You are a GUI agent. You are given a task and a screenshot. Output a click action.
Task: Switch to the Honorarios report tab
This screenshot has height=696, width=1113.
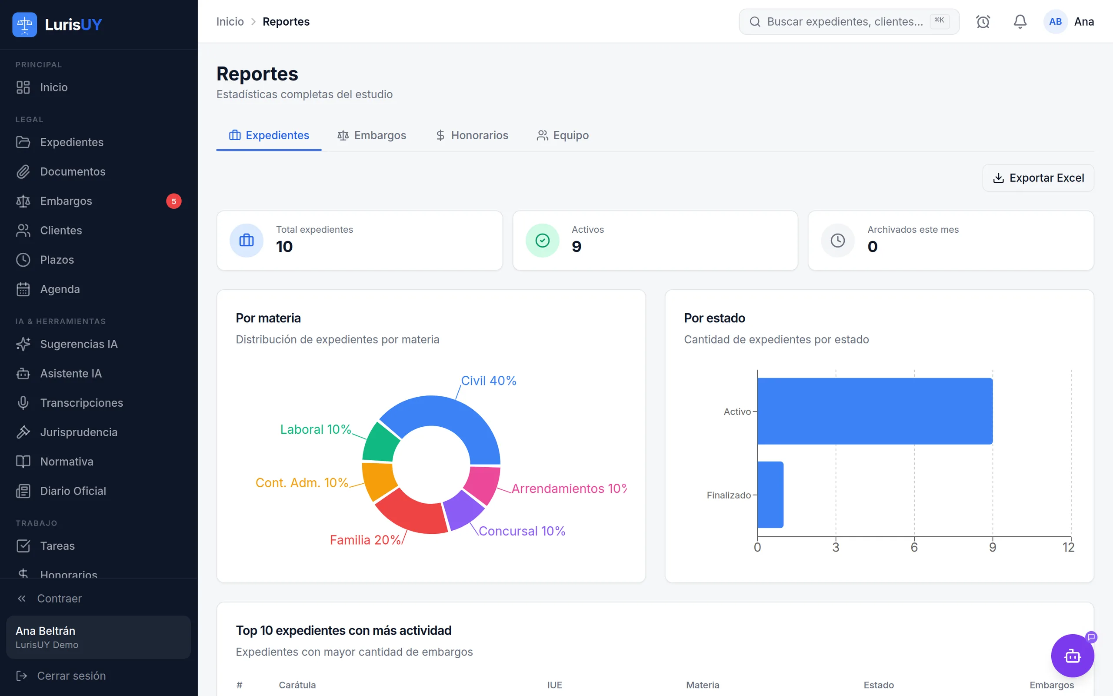coord(472,135)
